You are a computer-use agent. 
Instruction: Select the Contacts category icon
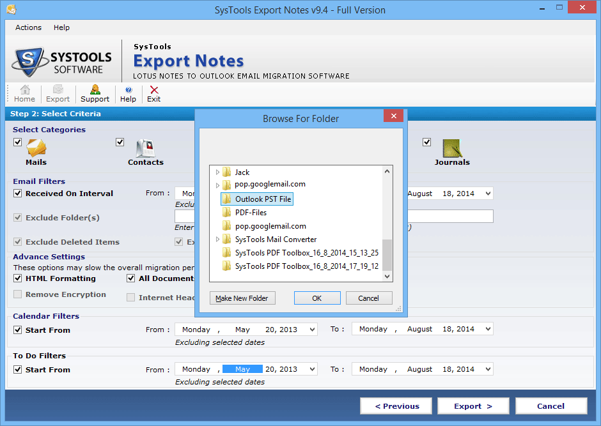[x=145, y=148]
